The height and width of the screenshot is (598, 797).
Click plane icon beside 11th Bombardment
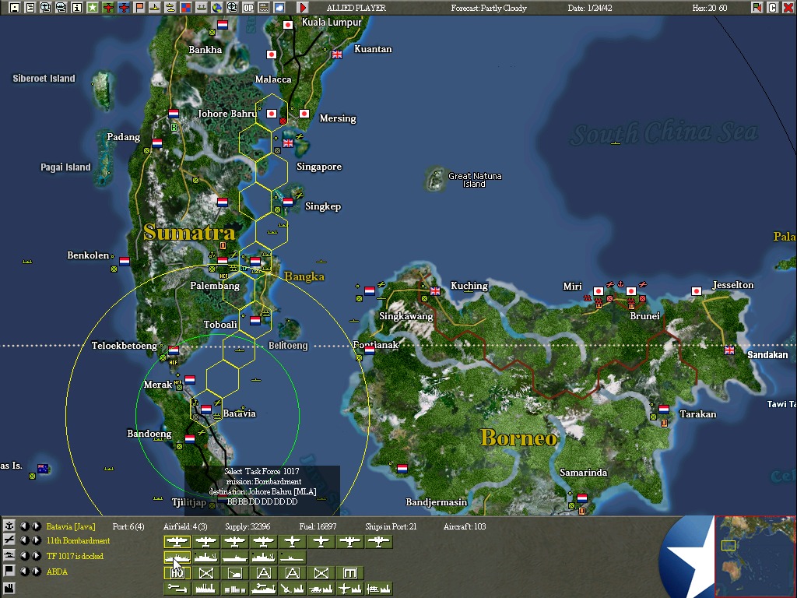[x=9, y=540]
